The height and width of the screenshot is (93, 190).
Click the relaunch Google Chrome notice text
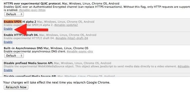[x=57, y=83]
